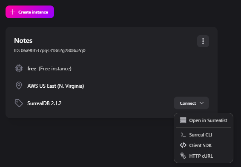This screenshot has height=167, width=241.
Task: Click the location pin icon for AWS region
Action: point(19,86)
